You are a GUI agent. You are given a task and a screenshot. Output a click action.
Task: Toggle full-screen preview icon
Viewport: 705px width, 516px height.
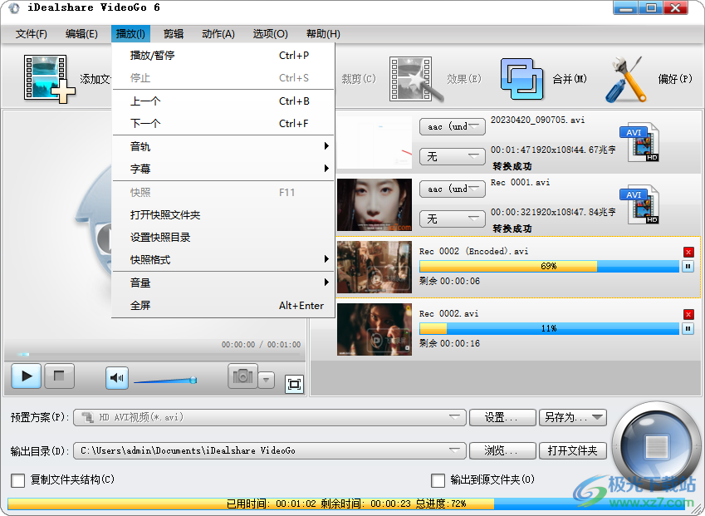point(294,384)
